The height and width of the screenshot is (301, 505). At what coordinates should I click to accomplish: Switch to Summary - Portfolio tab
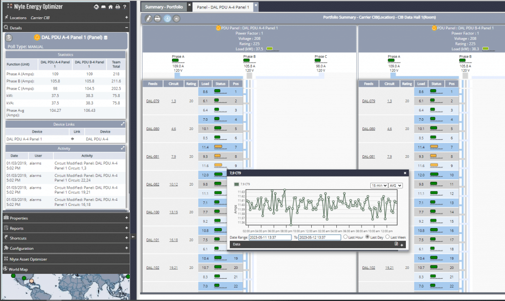pos(164,7)
